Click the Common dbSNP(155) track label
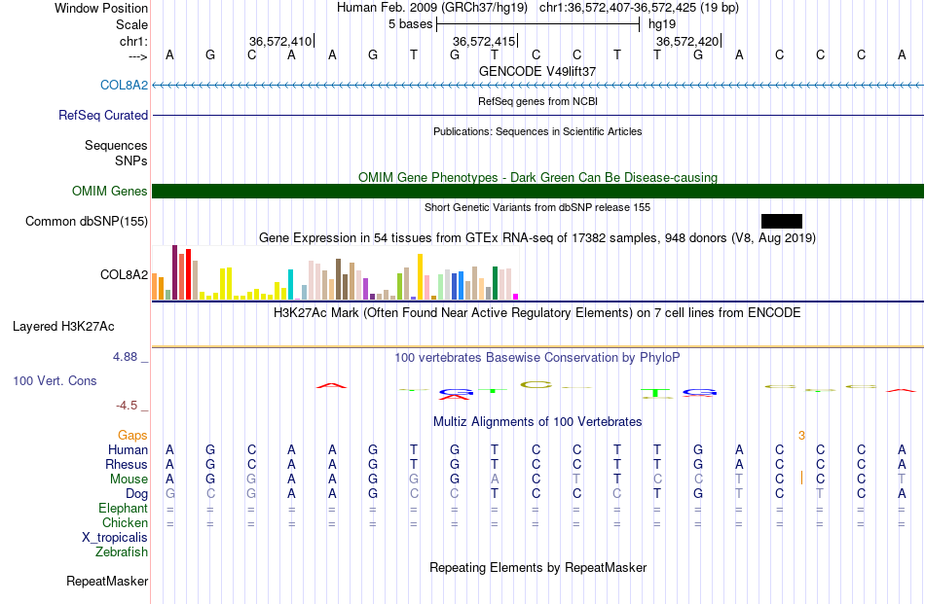Image resolution: width=925 pixels, height=604 pixels. pos(87,221)
